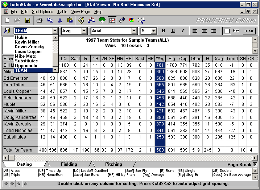Screen dimensions: 260x190
Task: Click the green baseball diamond icon
Action: (102, 20)
